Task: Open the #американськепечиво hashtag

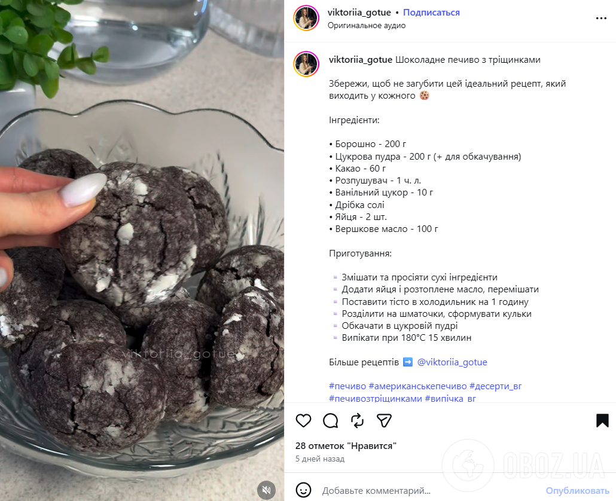Action: click(x=417, y=386)
